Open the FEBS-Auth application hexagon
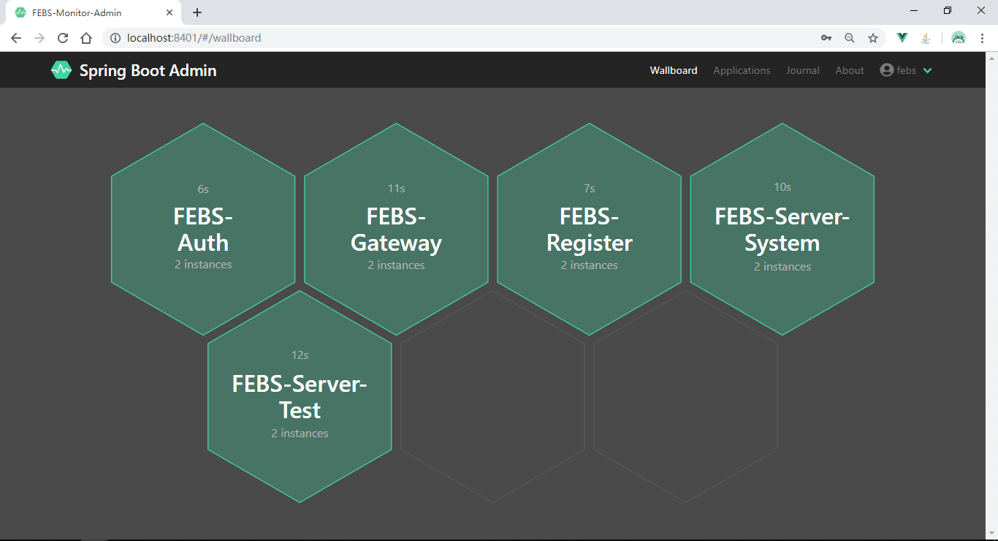Viewport: 998px width, 541px height. (203, 229)
